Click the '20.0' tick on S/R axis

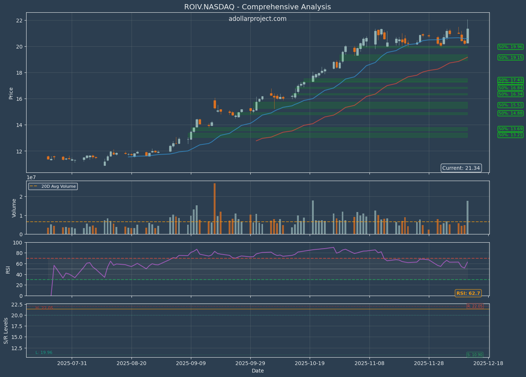(18, 315)
